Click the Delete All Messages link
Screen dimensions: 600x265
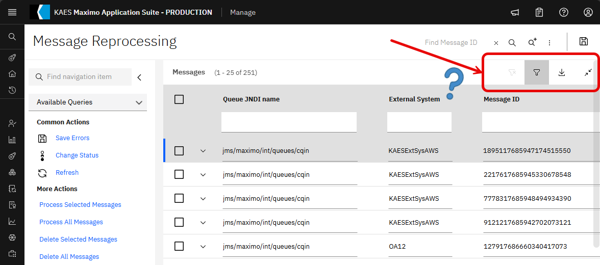(x=69, y=257)
